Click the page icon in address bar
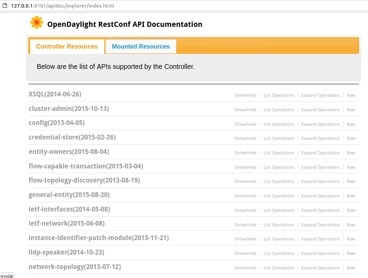Viewport: 368px width, 278px height. coord(5,6)
